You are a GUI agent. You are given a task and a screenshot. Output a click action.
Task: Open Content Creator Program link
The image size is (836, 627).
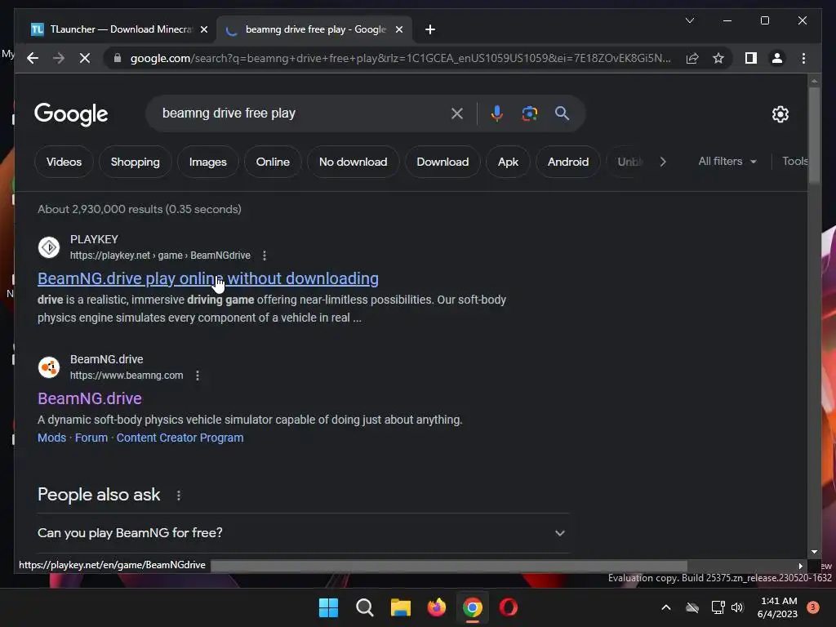(180, 438)
